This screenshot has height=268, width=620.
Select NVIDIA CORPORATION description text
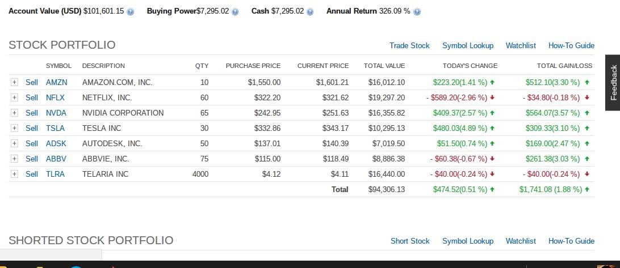pos(123,113)
